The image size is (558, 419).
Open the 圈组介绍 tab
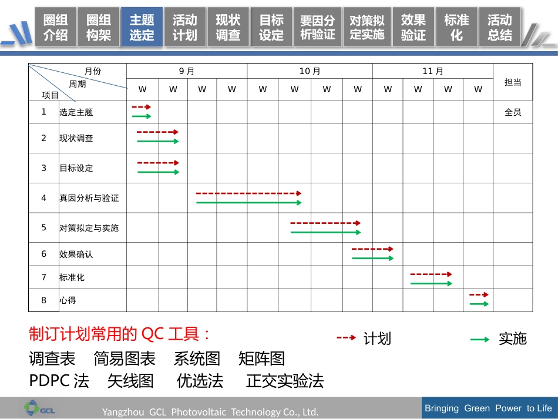56,27
